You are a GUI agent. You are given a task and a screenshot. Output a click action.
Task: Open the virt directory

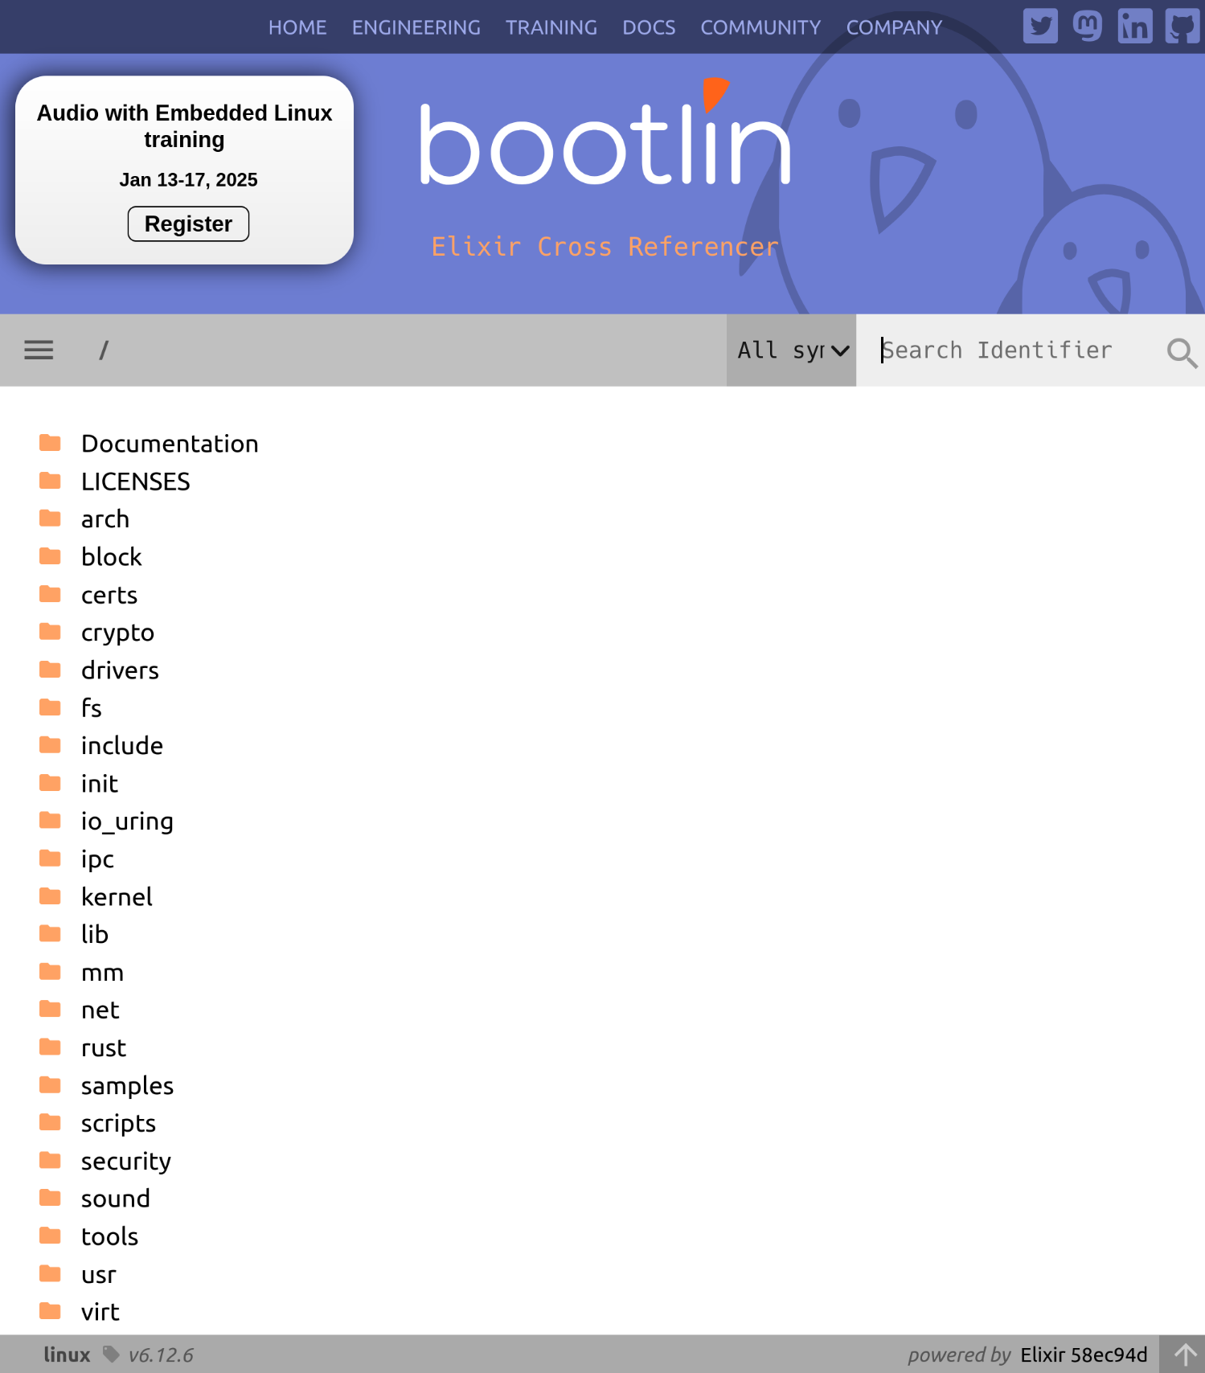100,1312
